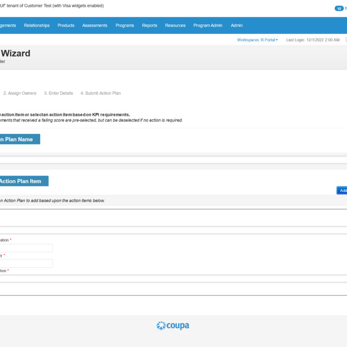347x347 pixels.
Task: Click the user avatar beside Last Login
Action: (346, 40)
